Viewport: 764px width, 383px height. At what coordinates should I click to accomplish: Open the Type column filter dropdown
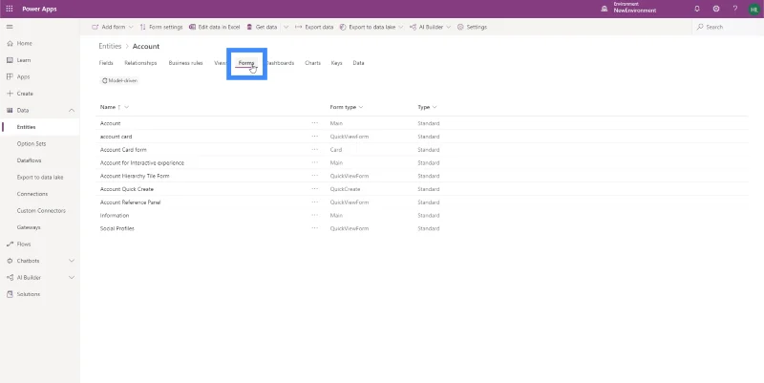click(435, 107)
